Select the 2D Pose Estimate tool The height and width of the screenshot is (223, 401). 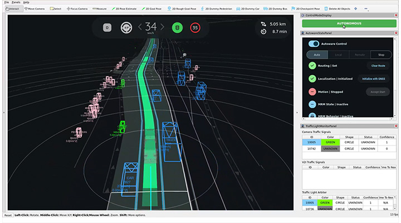click(124, 9)
